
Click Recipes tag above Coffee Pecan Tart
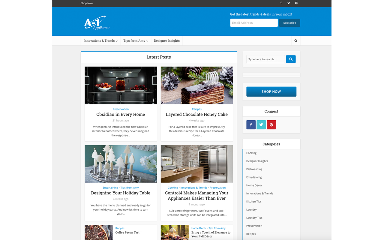click(120, 228)
